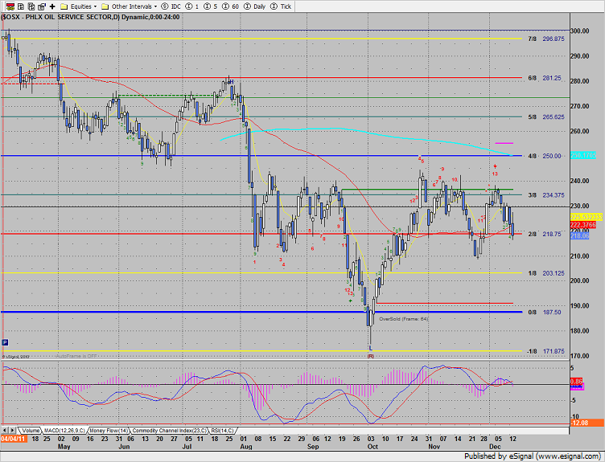Click the Oct month label on time axis
The image size is (605, 462).
point(372,447)
